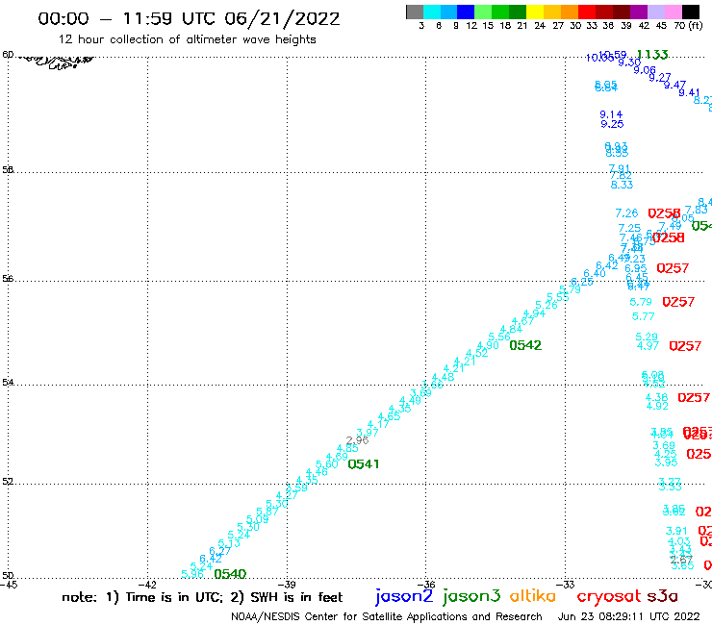Click the blue wave height value 9.47
This screenshot has width=712, height=625.
[x=674, y=85]
